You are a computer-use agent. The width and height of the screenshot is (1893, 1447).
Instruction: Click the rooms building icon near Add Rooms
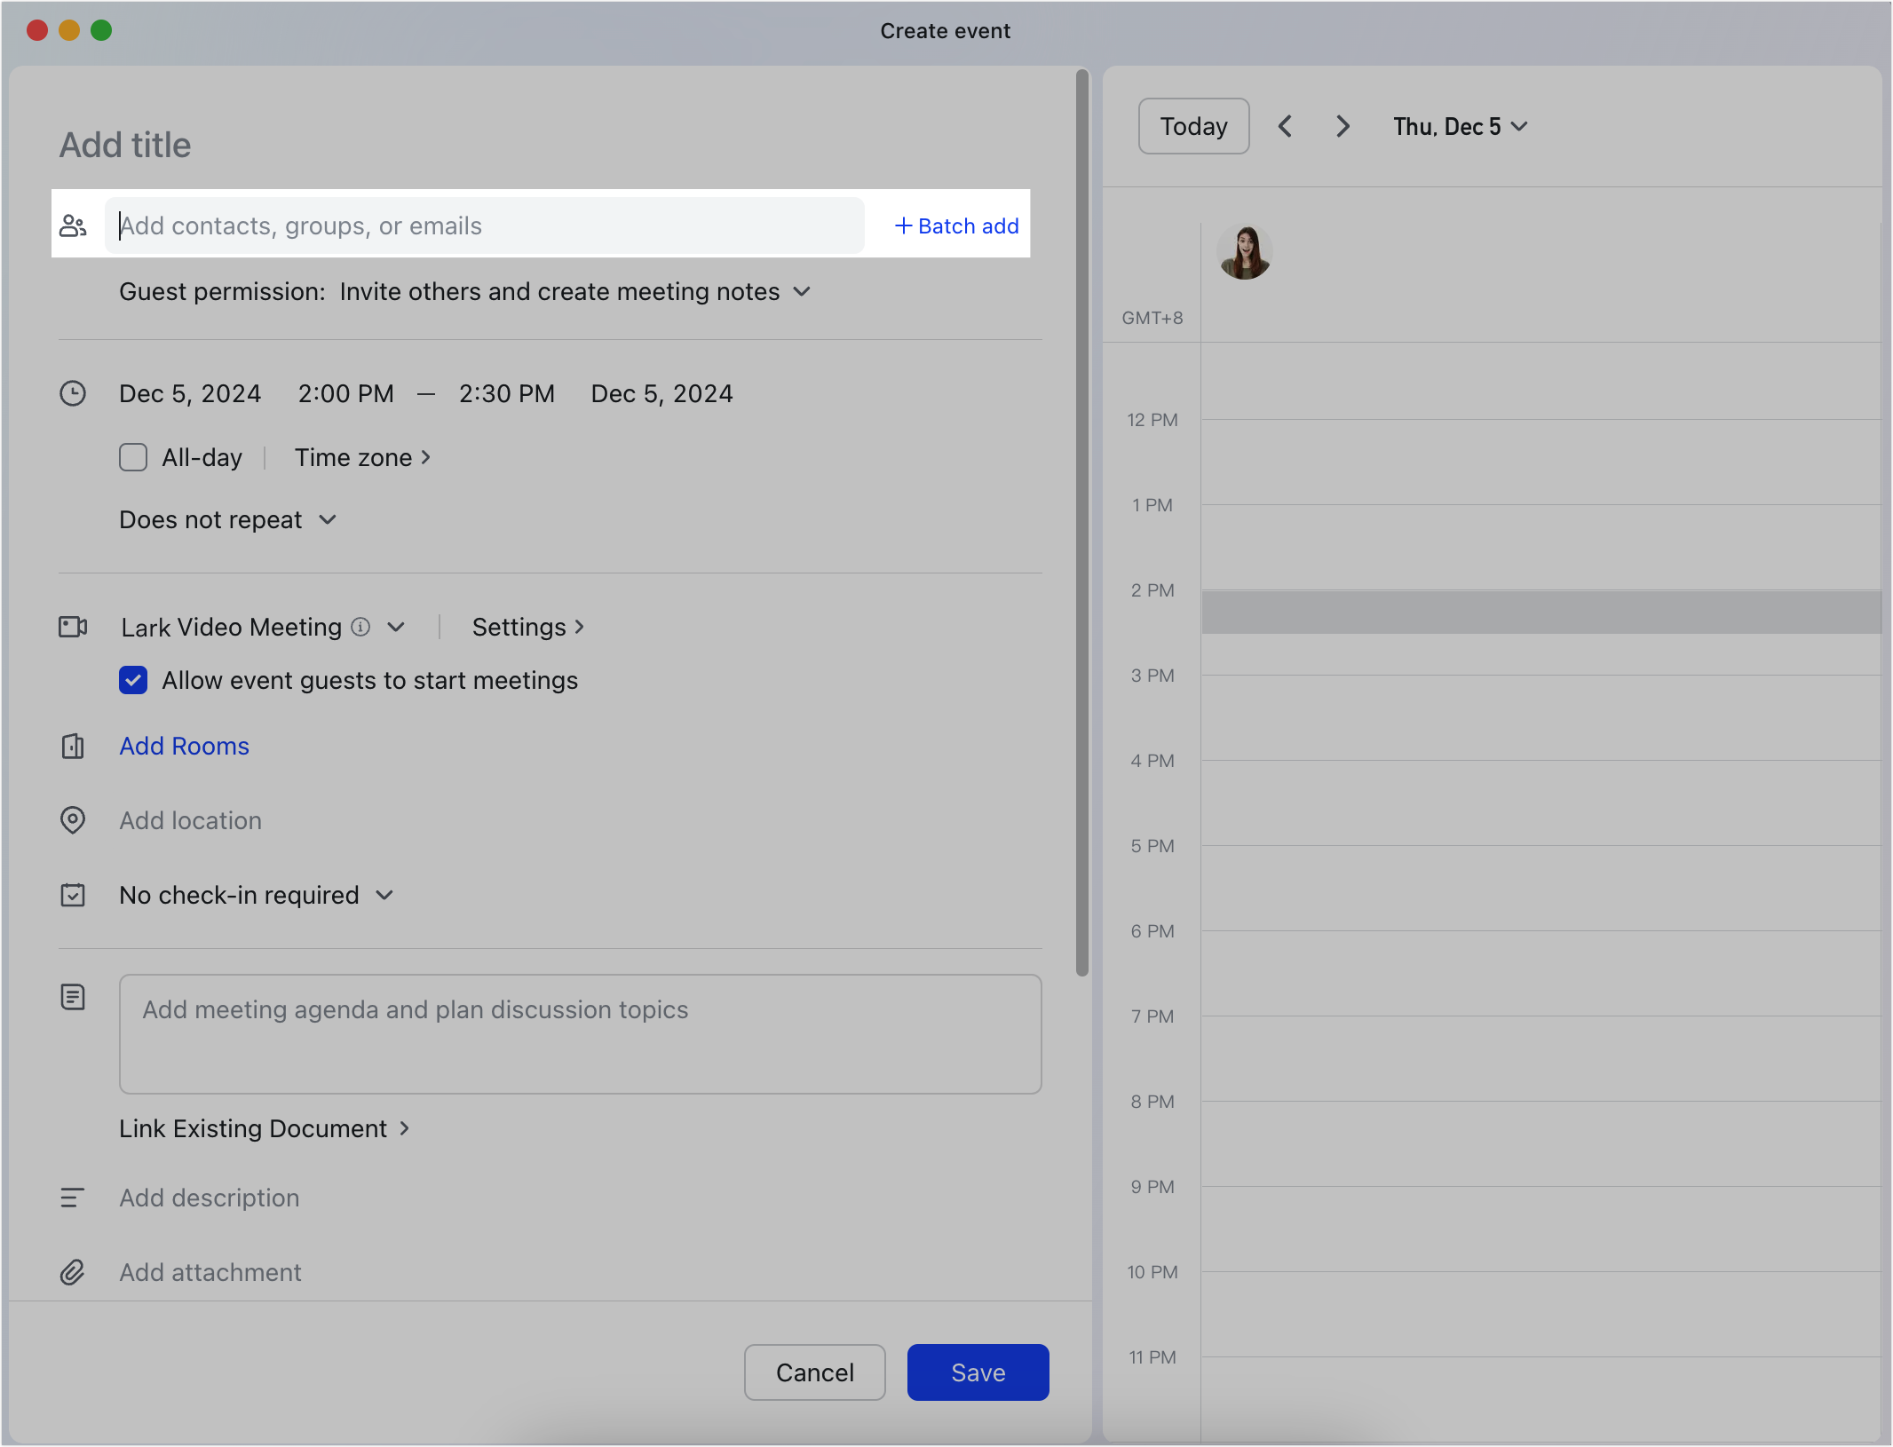(74, 747)
